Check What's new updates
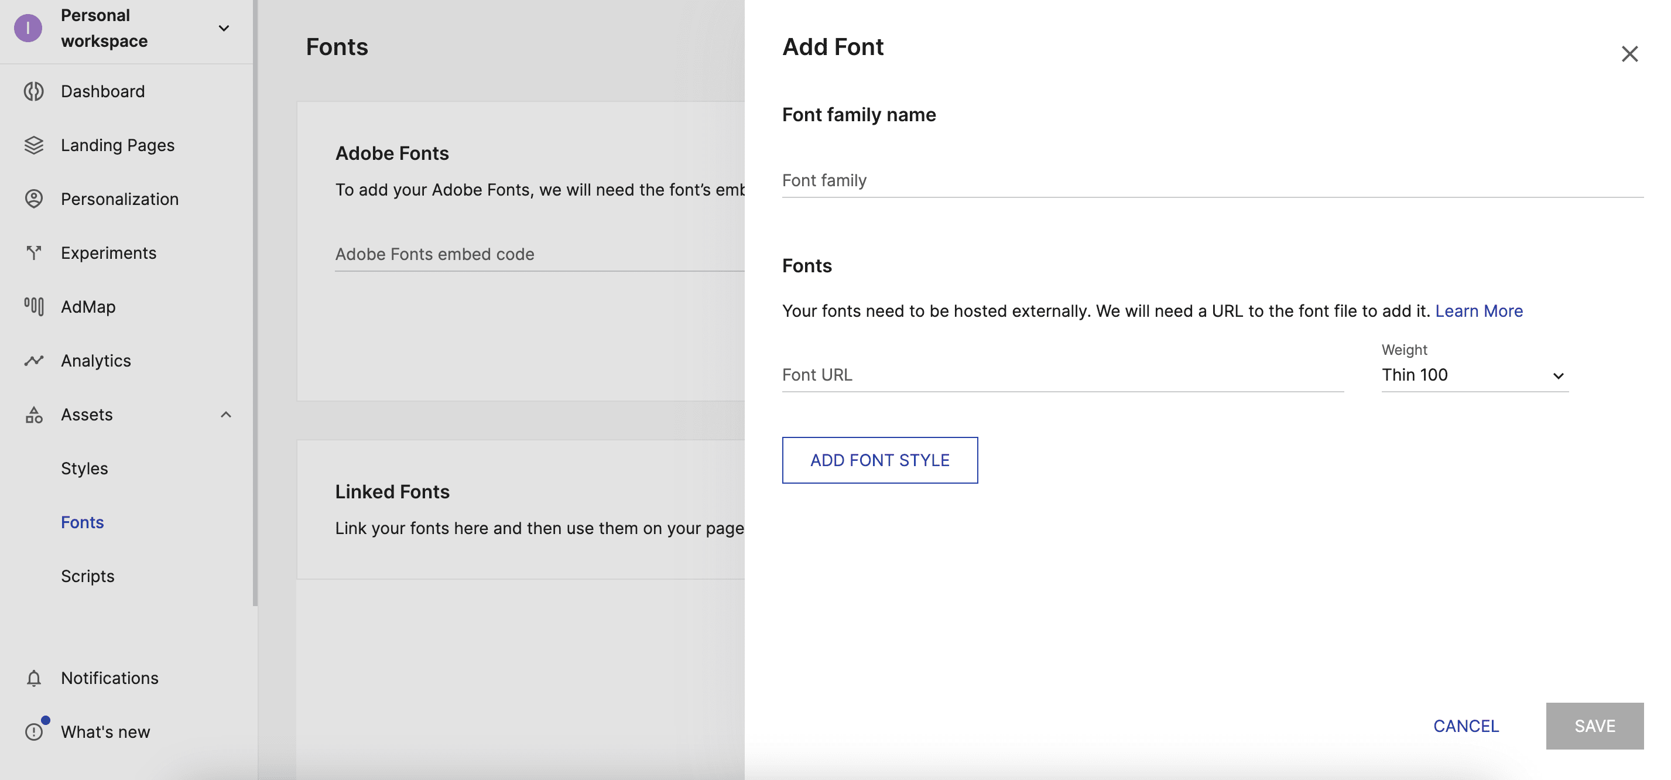This screenshot has width=1671, height=780. tap(104, 731)
